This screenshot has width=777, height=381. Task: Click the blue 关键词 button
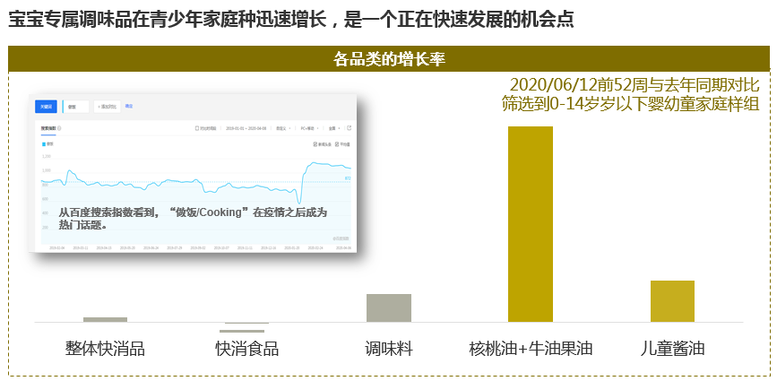46,107
